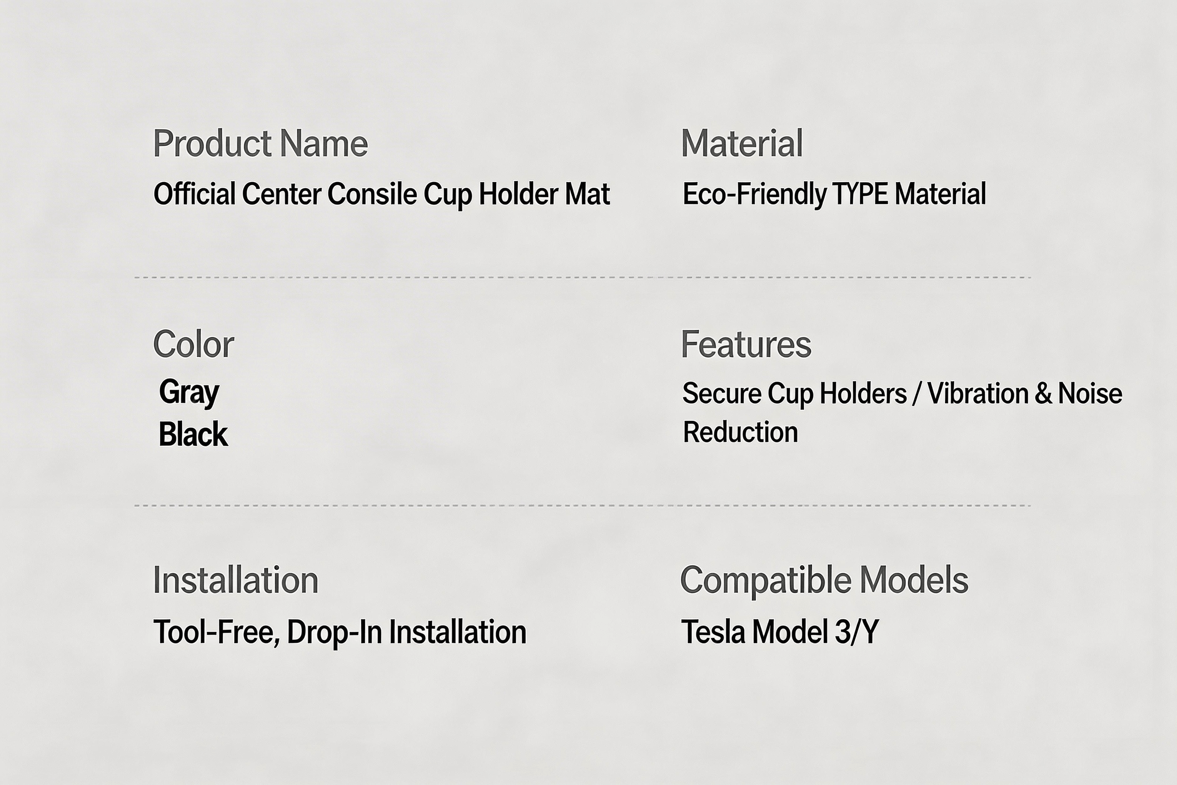The image size is (1177, 785).
Task: Select the Tesla Model 3/Y value
Action: (779, 632)
